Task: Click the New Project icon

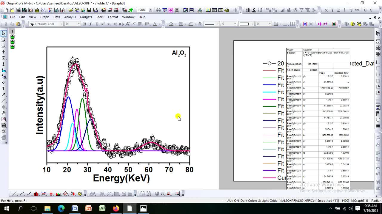Action: (6, 10)
